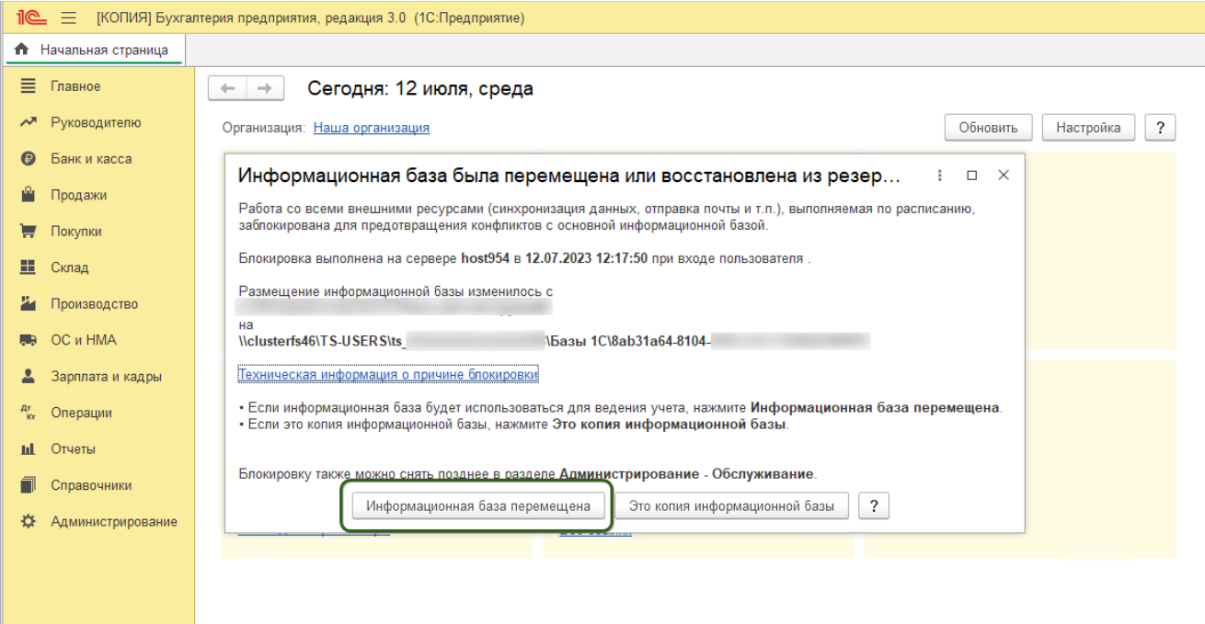
Task: Open Главное section icon in sidebar
Action: [x=29, y=86]
